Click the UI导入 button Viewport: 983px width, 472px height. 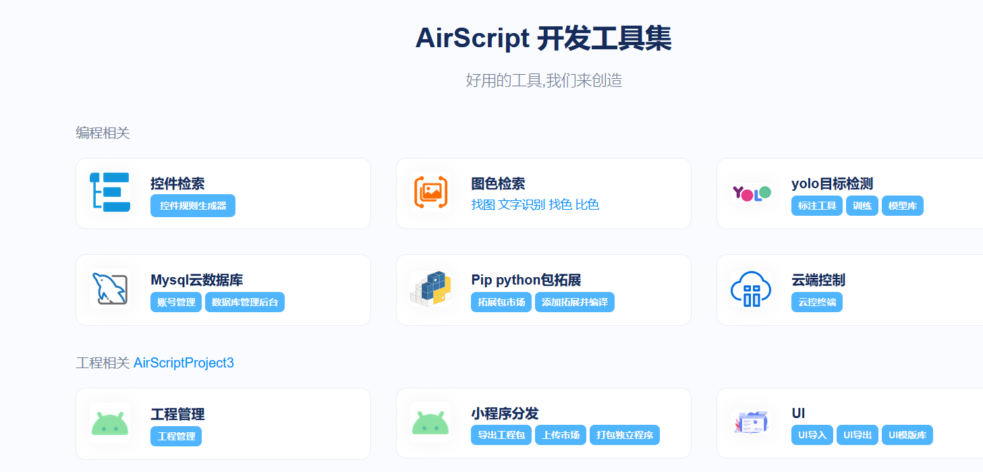pos(812,435)
